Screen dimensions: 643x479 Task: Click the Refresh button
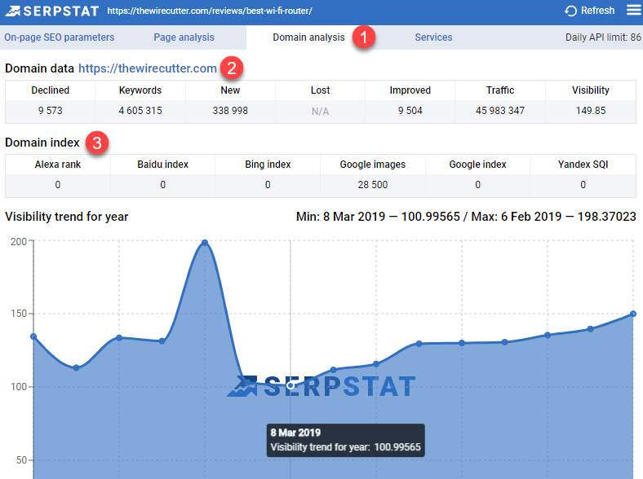pos(590,11)
